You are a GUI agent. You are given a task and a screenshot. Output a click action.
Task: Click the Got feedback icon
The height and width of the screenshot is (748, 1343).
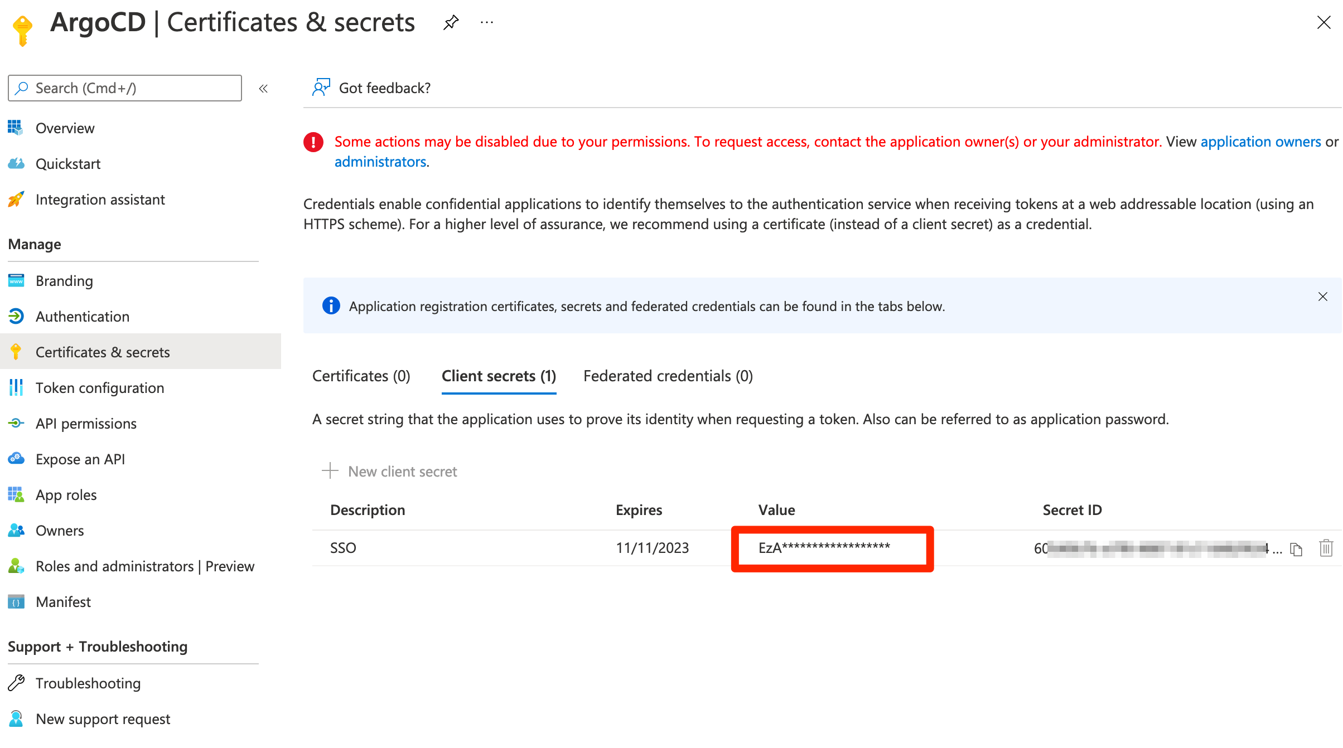click(x=321, y=88)
